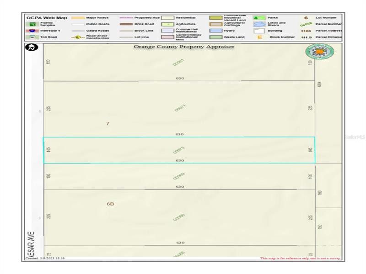The width and height of the screenshot is (366, 274).
Task: Click the Agricultural Curtilage legend swatch
Action: point(215,24)
